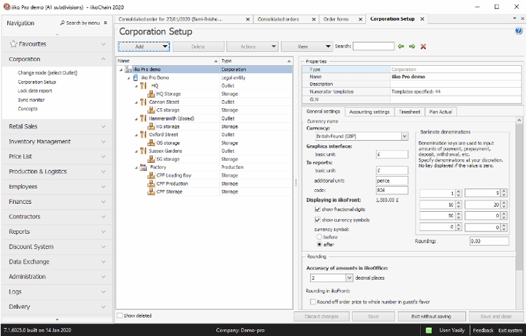Open Lock date report menu item
Screen dimensions: 526x336
[x=35, y=91]
